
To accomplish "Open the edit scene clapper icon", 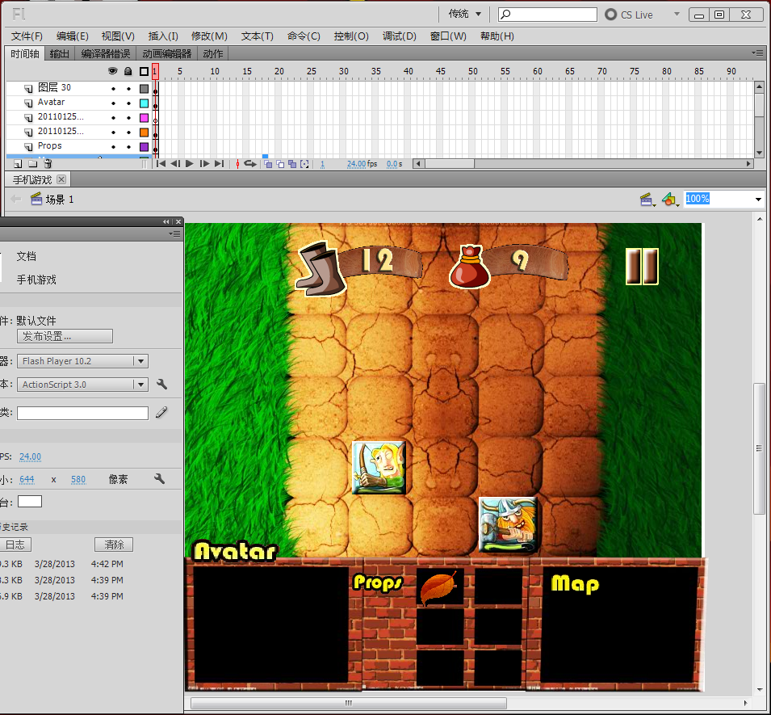I will point(647,200).
